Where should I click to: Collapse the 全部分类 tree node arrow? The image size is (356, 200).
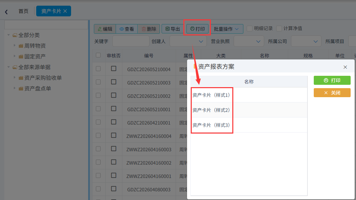click(x=9, y=35)
